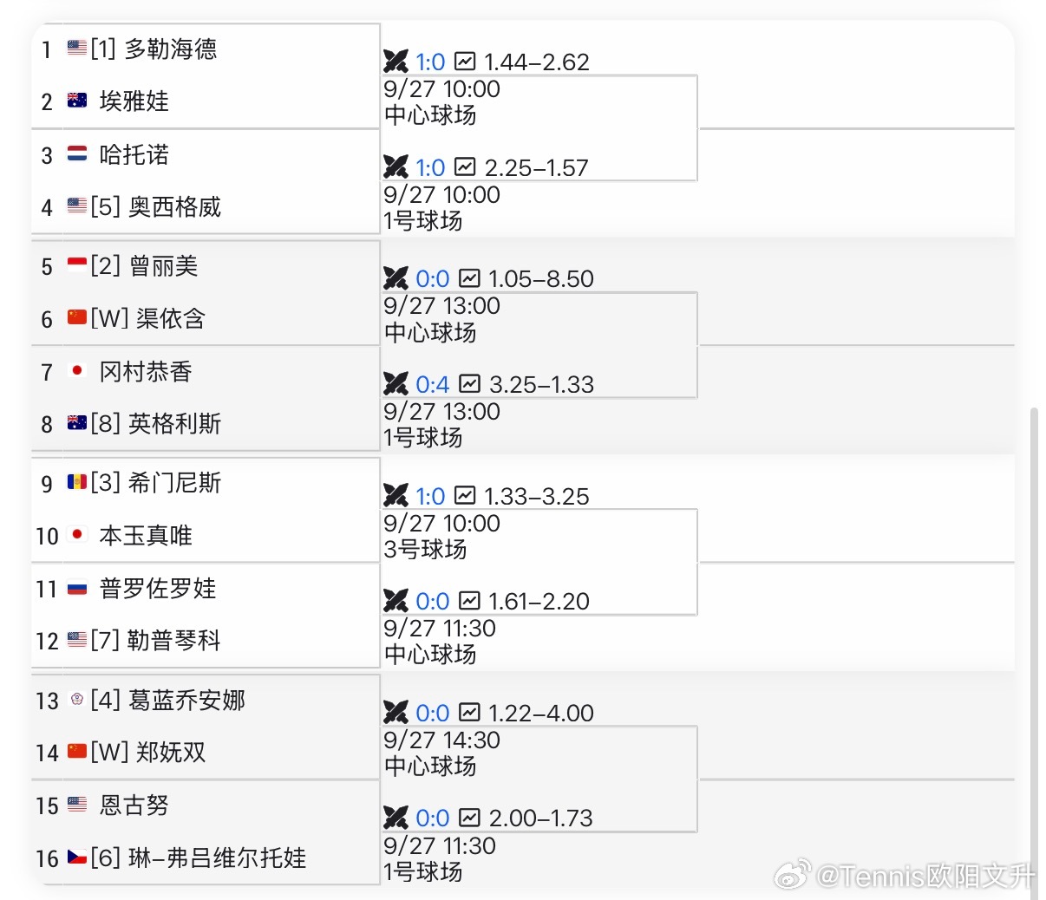Select player [W] 郑妩双
1046x900 pixels.
click(x=148, y=752)
